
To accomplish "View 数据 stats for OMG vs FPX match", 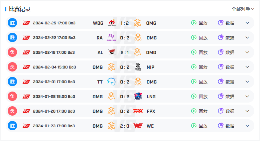I will coord(226,111).
